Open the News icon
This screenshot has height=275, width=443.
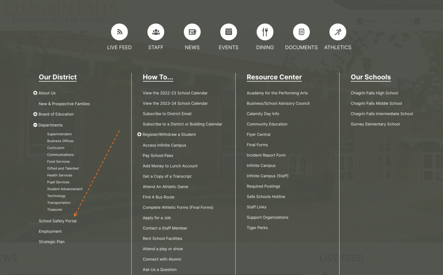click(192, 32)
